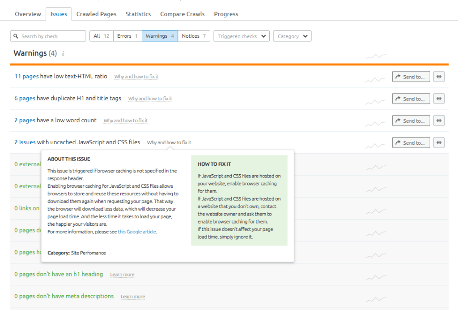Show the Notices filter
Viewport: 458px width, 310px height.
tap(194, 36)
